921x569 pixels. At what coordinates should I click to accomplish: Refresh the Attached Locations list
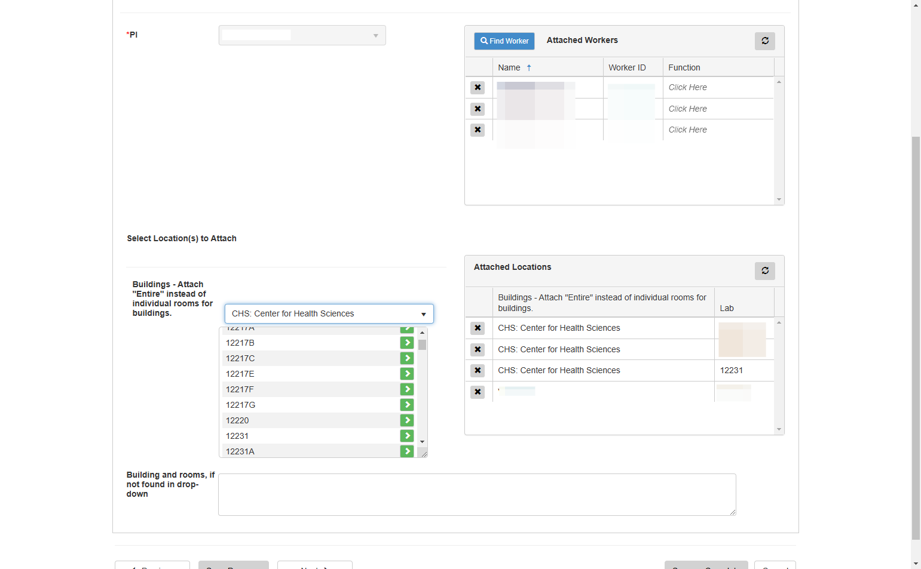[764, 270]
